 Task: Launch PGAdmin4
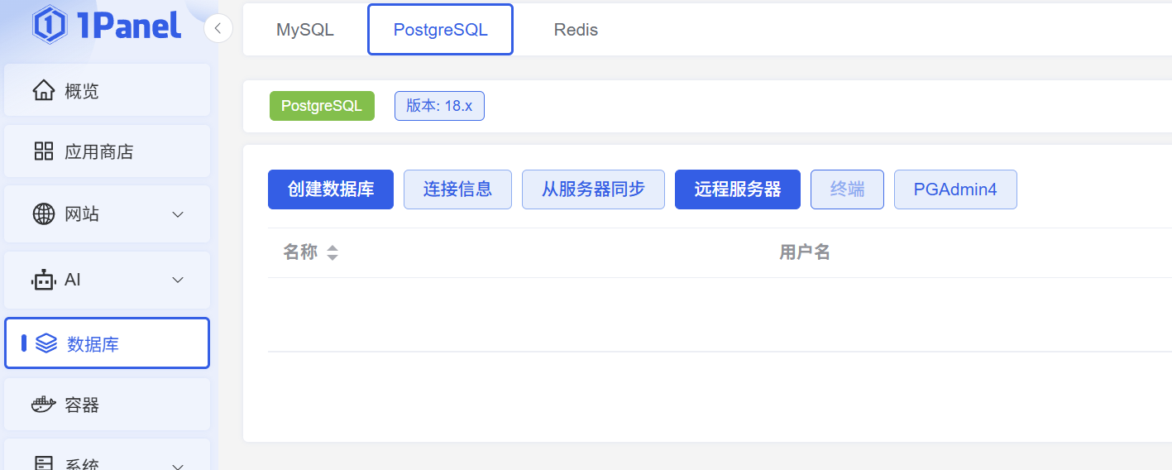[x=954, y=189]
